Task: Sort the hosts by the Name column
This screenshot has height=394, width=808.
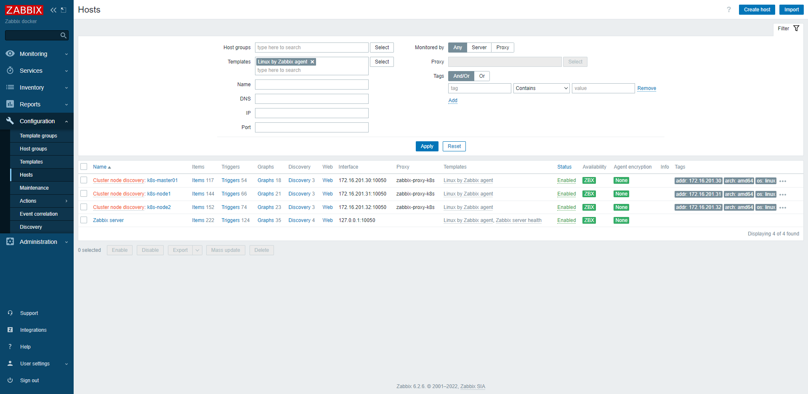Action: [x=102, y=167]
